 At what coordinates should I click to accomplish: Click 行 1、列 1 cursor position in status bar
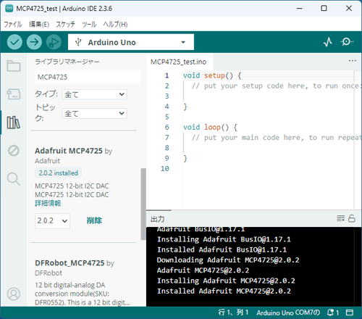[233, 312]
